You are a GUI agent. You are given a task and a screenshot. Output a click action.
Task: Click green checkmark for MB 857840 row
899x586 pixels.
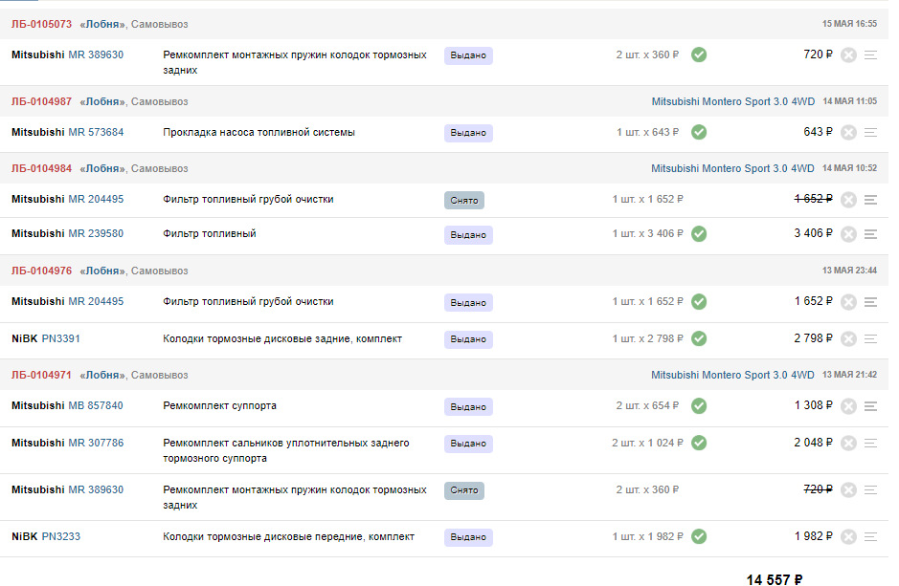(699, 405)
